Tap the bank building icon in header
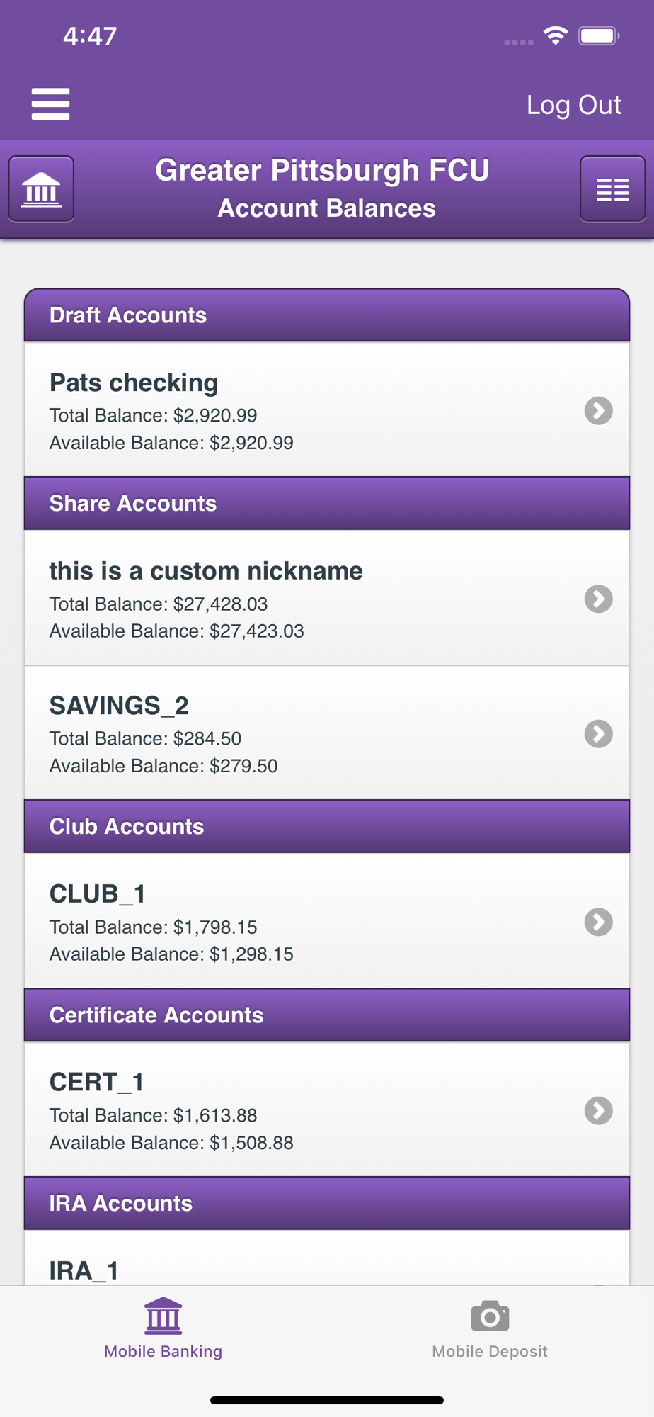The height and width of the screenshot is (1417, 654). 41,189
